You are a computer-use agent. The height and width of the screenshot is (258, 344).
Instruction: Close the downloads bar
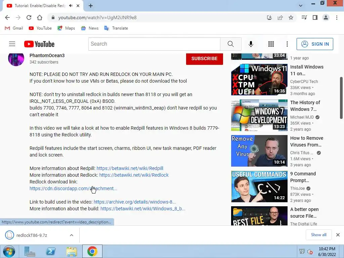tap(338, 235)
